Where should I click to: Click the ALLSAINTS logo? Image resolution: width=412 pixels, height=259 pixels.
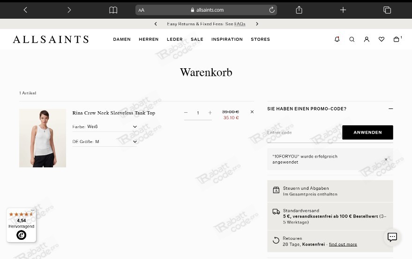tap(51, 39)
